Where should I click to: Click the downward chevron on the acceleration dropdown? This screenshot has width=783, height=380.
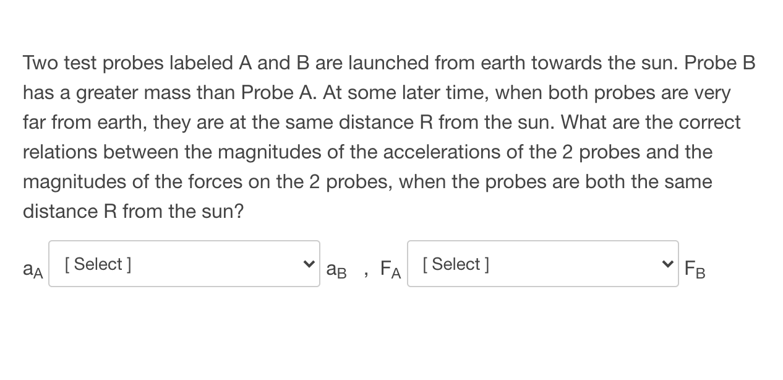[309, 264]
